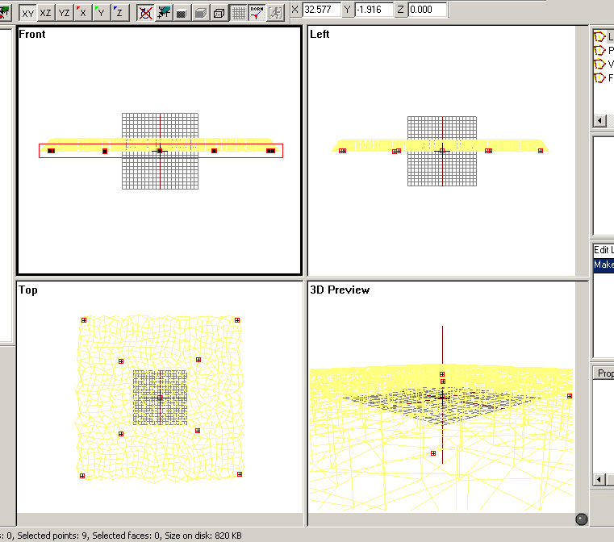Open the Prop tab in right panel
The width and height of the screenshot is (614, 542).
point(605,373)
